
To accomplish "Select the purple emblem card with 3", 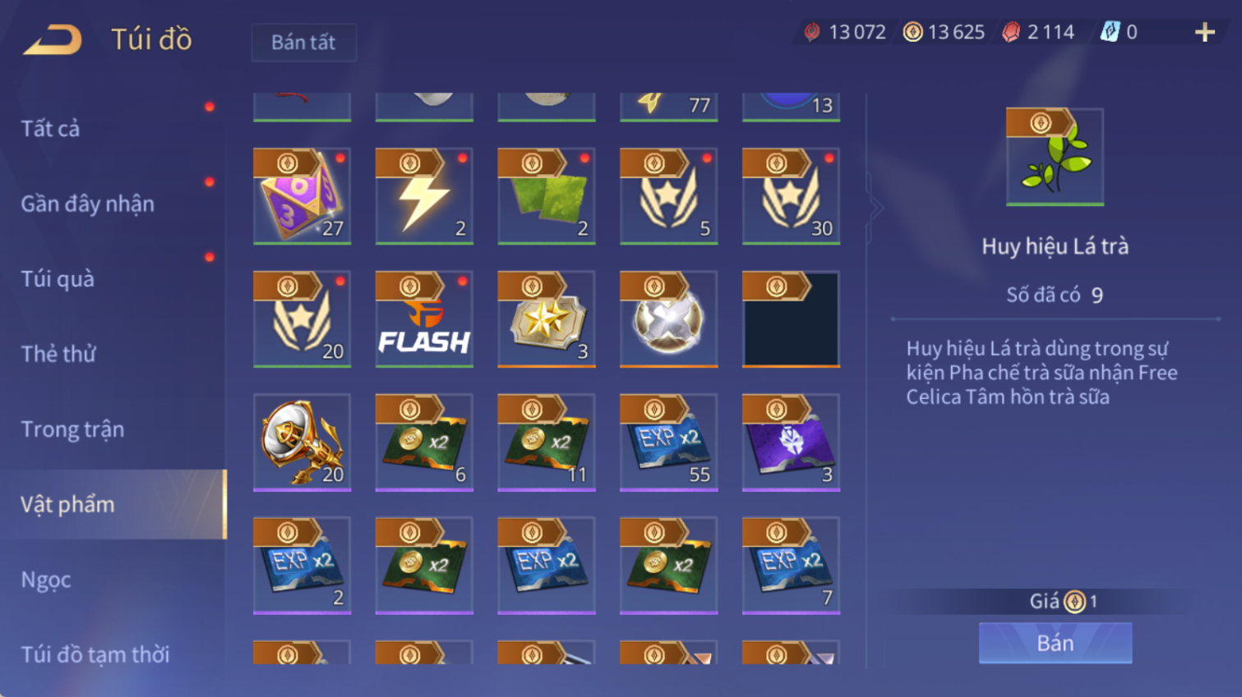I will pos(791,443).
